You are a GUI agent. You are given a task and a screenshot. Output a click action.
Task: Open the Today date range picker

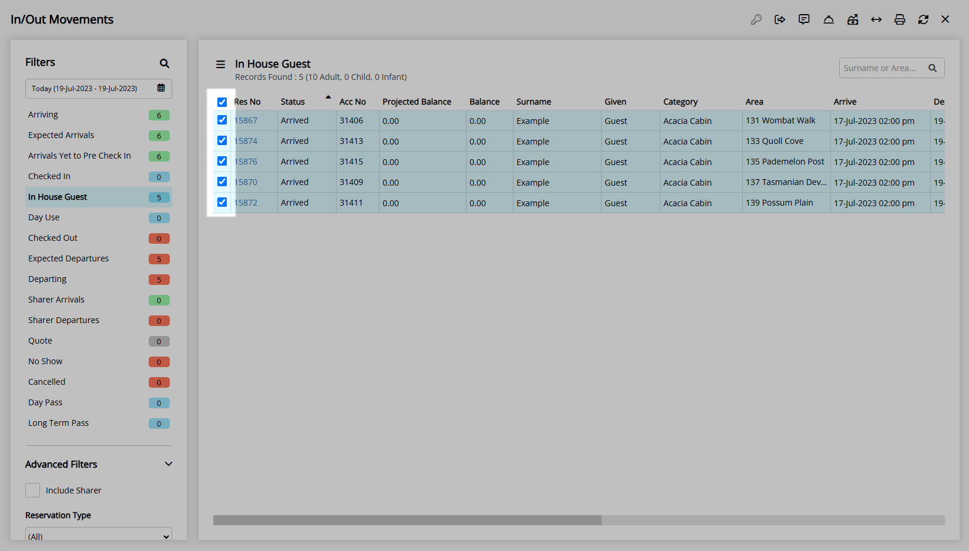[99, 89]
